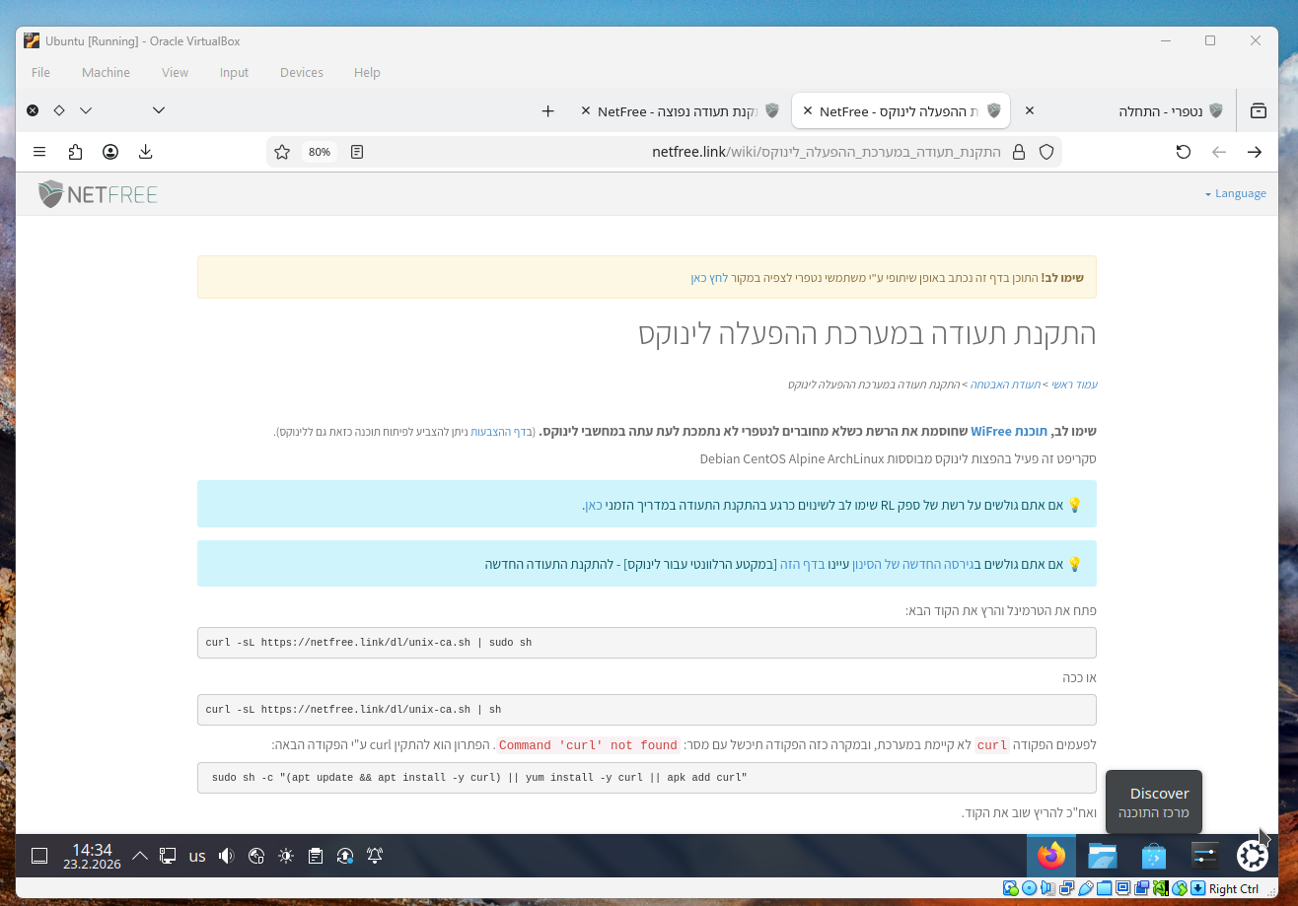The height and width of the screenshot is (906, 1298).
Task: Expand the Language dropdown on the NetFree page
Action: tap(1236, 193)
